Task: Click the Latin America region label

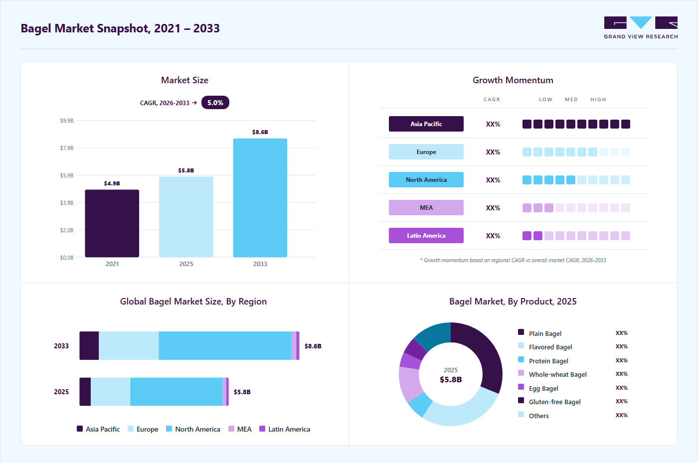Action: [426, 236]
